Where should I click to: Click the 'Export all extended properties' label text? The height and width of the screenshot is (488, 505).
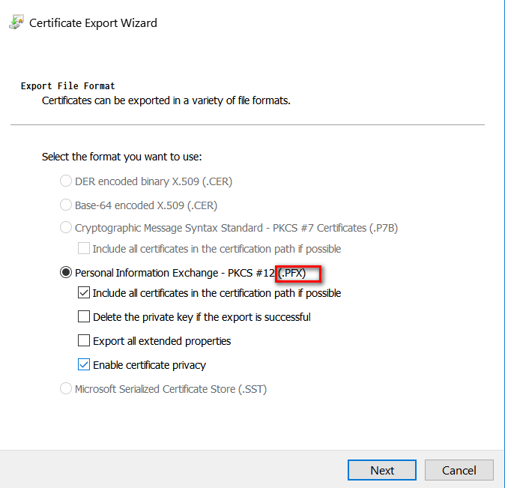click(162, 341)
